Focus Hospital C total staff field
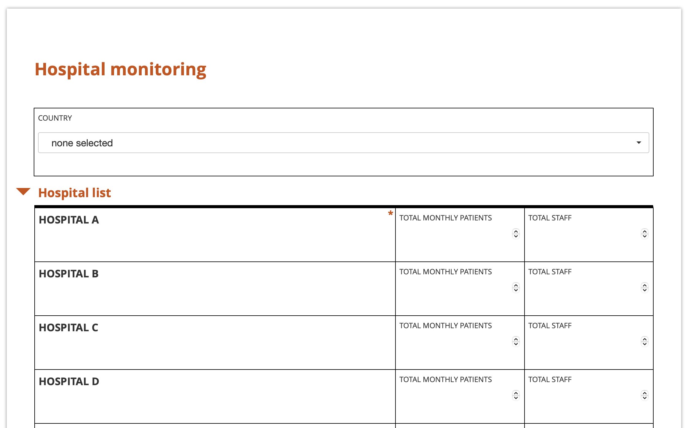 point(582,342)
